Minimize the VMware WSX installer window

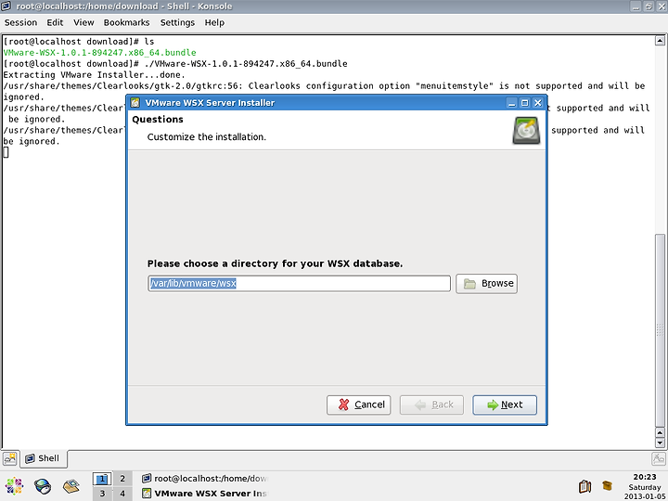[511, 103]
